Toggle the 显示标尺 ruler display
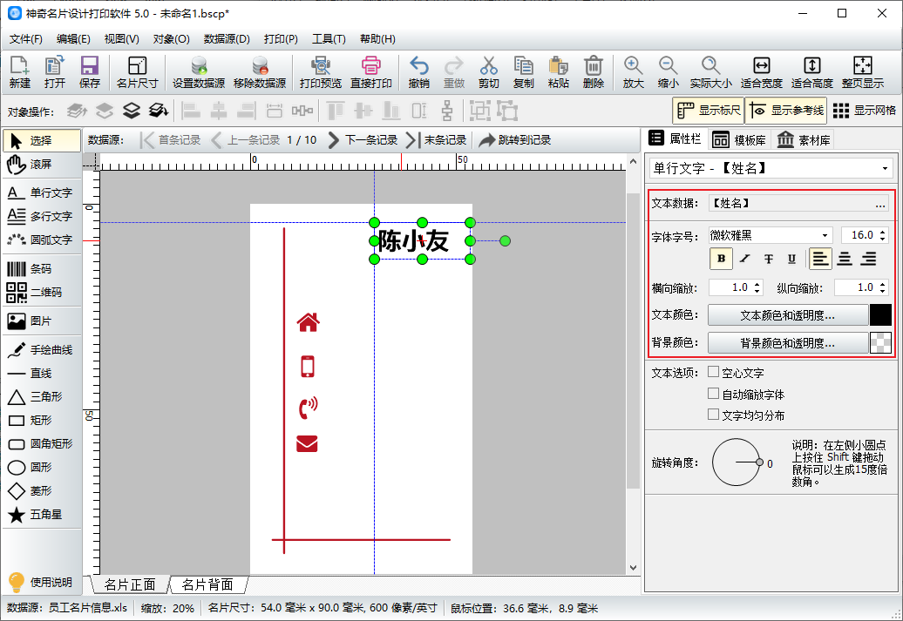The height and width of the screenshot is (621, 903). click(709, 111)
